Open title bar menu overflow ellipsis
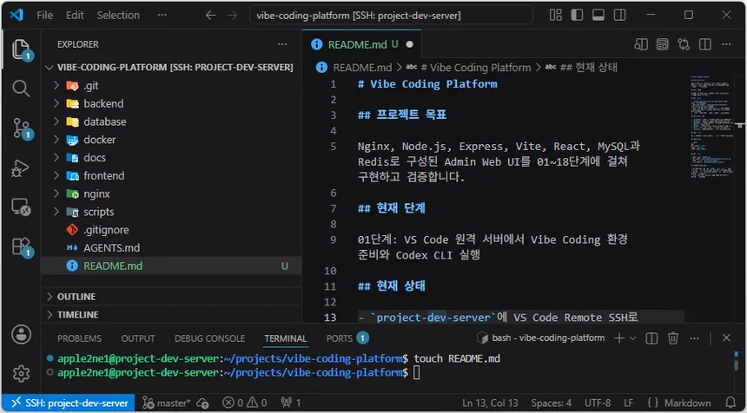 (x=162, y=16)
